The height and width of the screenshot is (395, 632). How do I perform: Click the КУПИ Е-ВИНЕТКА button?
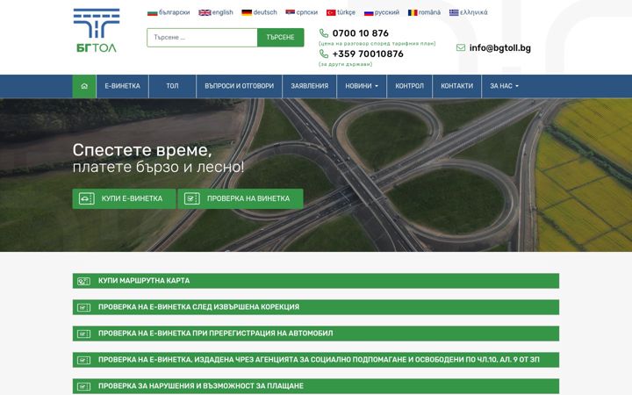[124, 198]
